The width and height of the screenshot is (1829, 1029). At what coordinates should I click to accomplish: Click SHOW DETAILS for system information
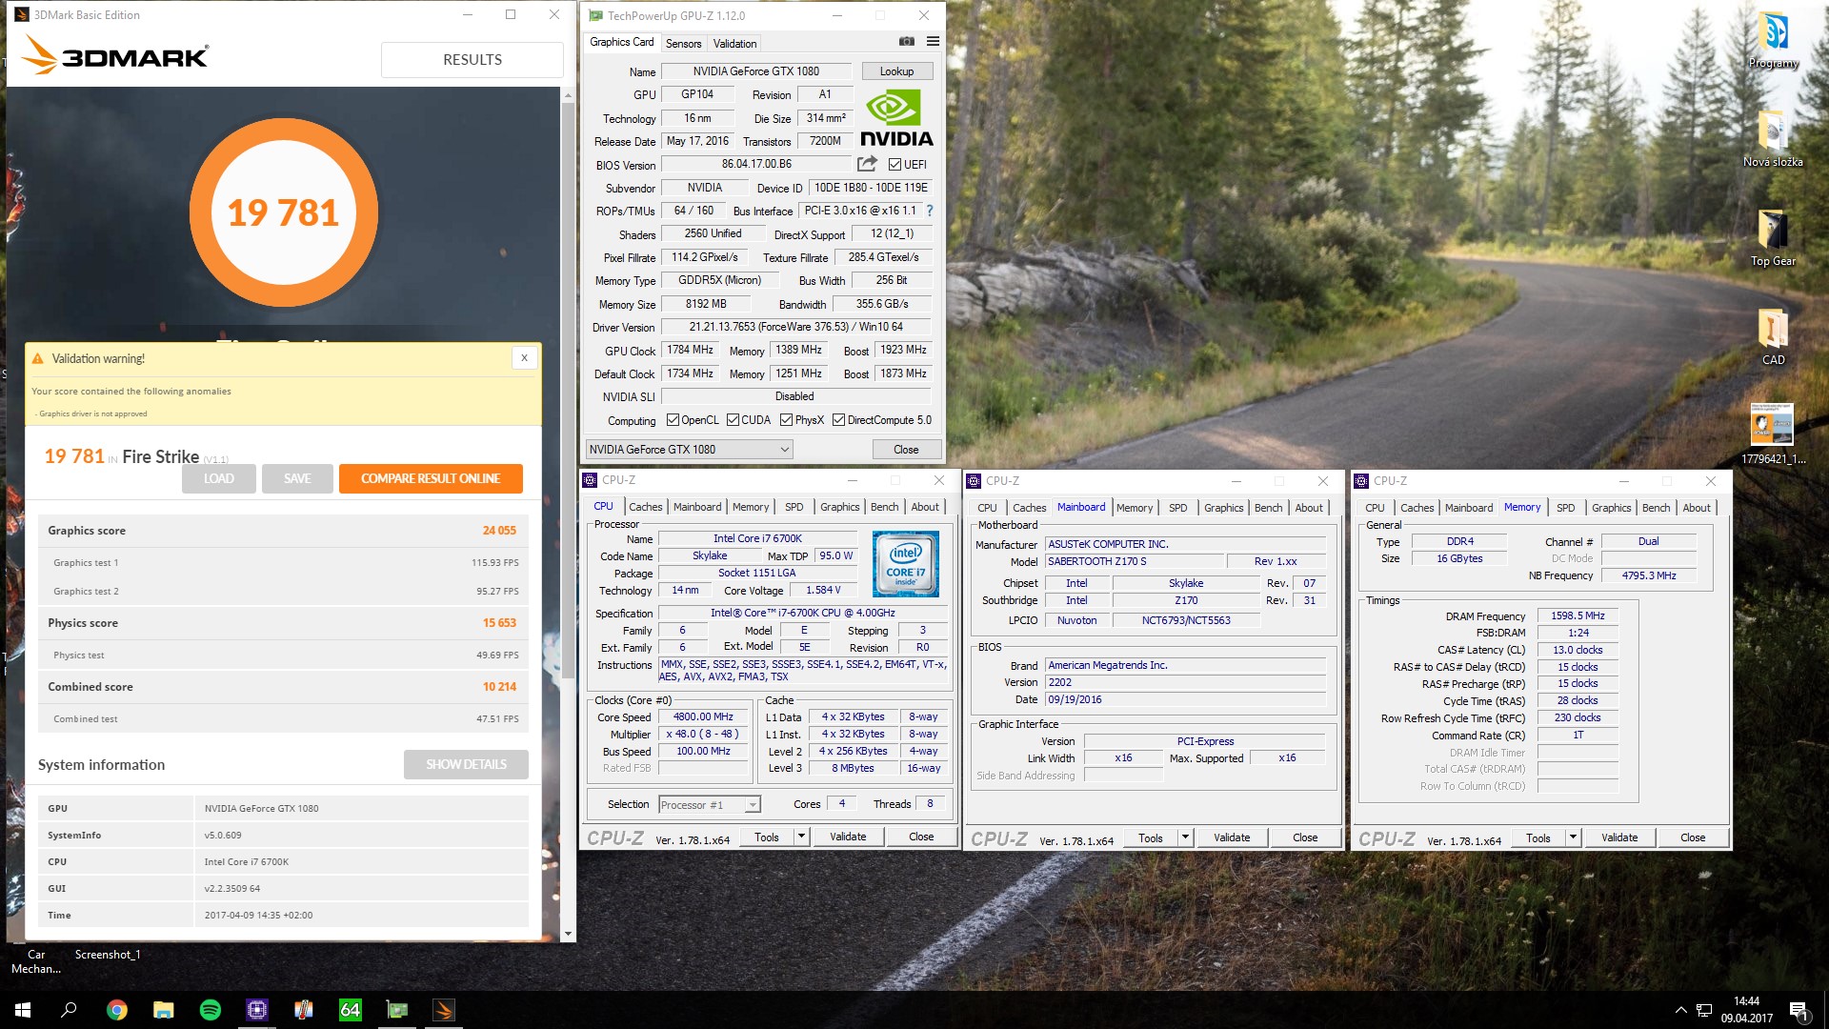point(466,764)
